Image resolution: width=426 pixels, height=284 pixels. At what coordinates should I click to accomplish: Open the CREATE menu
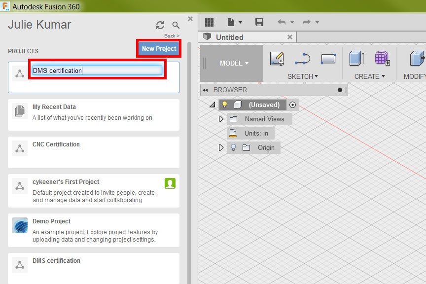point(369,76)
